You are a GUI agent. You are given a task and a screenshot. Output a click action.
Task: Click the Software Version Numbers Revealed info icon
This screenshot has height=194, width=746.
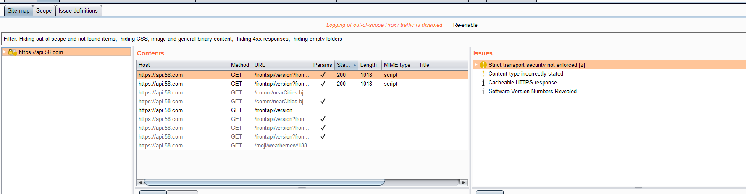click(483, 92)
